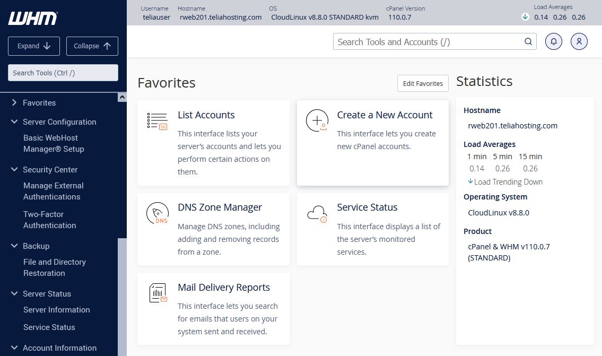Image resolution: width=602 pixels, height=356 pixels.
Task: Click the cPanel & WHM v110.0.7 product text
Action: point(509,252)
